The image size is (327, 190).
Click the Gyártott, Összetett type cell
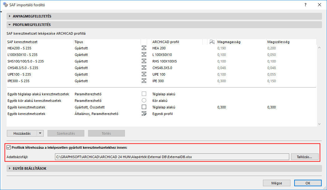click(x=90, y=107)
